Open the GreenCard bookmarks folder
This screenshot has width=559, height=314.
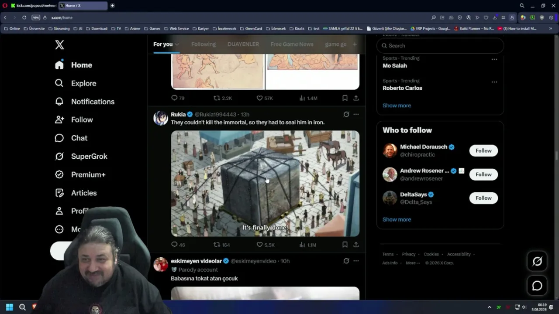[251, 28]
